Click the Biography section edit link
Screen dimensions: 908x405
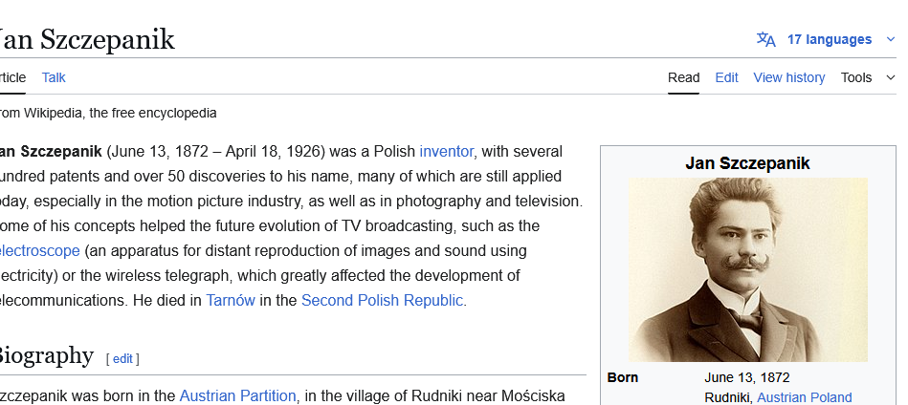(x=122, y=359)
